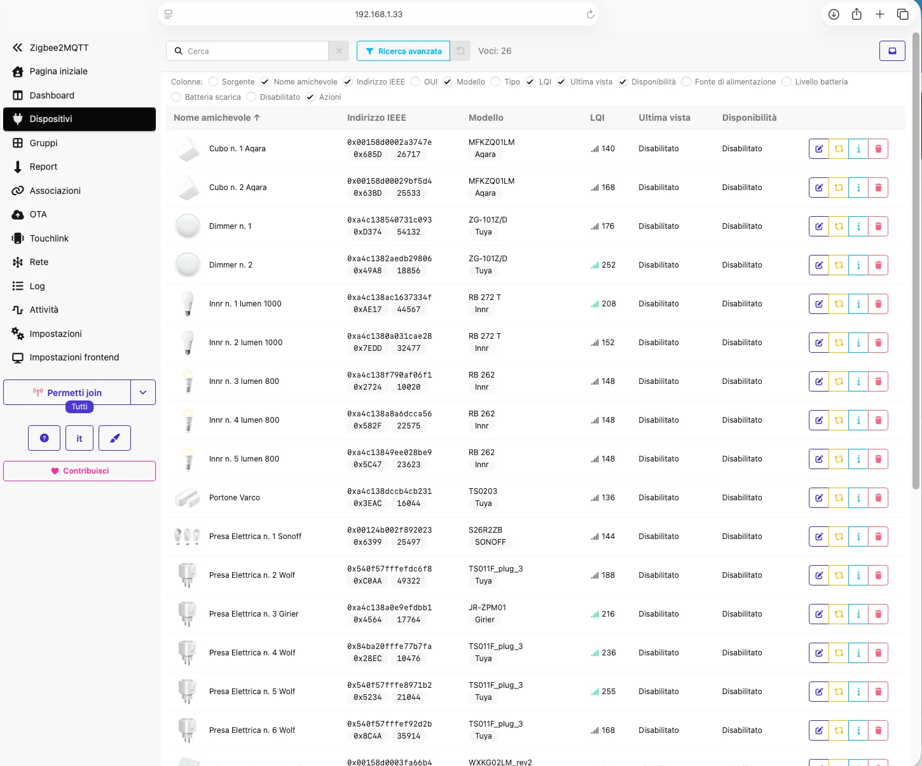Enable the Livello batteria column
Image resolution: width=922 pixels, height=766 pixels.
pos(787,81)
